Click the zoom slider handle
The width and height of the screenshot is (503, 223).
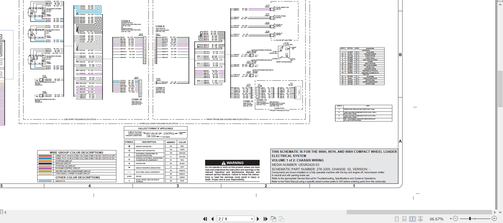[x=470, y=219]
